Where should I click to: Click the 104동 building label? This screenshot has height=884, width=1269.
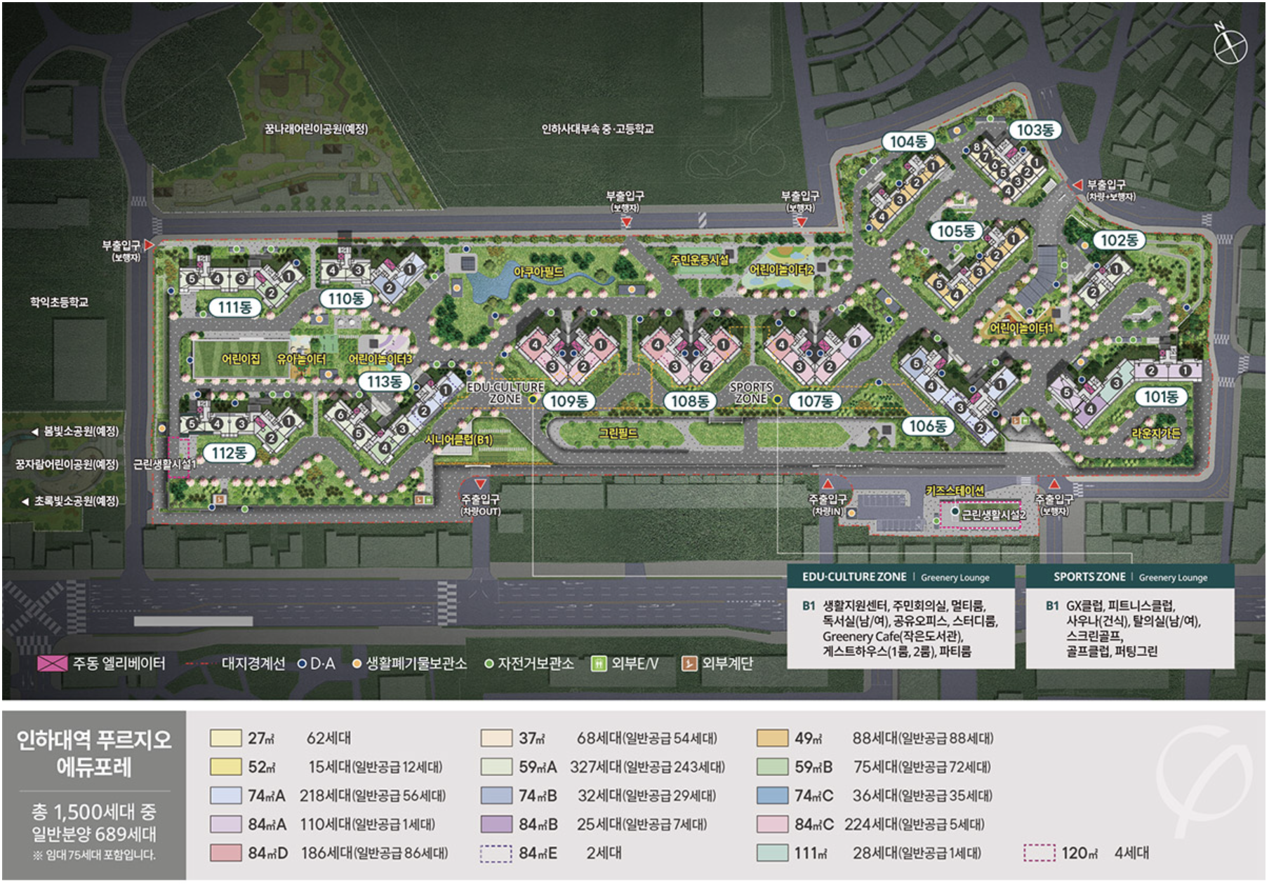[908, 142]
